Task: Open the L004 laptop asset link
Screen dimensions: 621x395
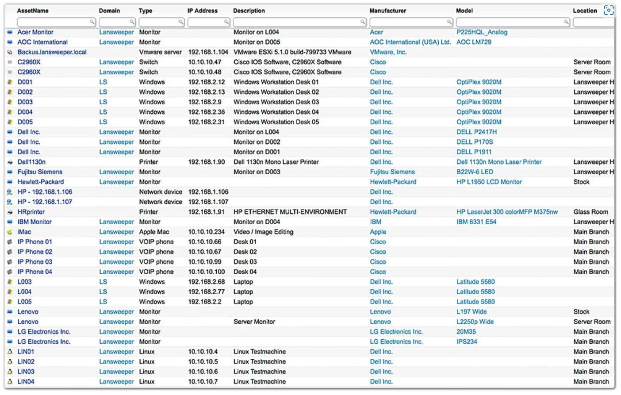Action: 24,292
